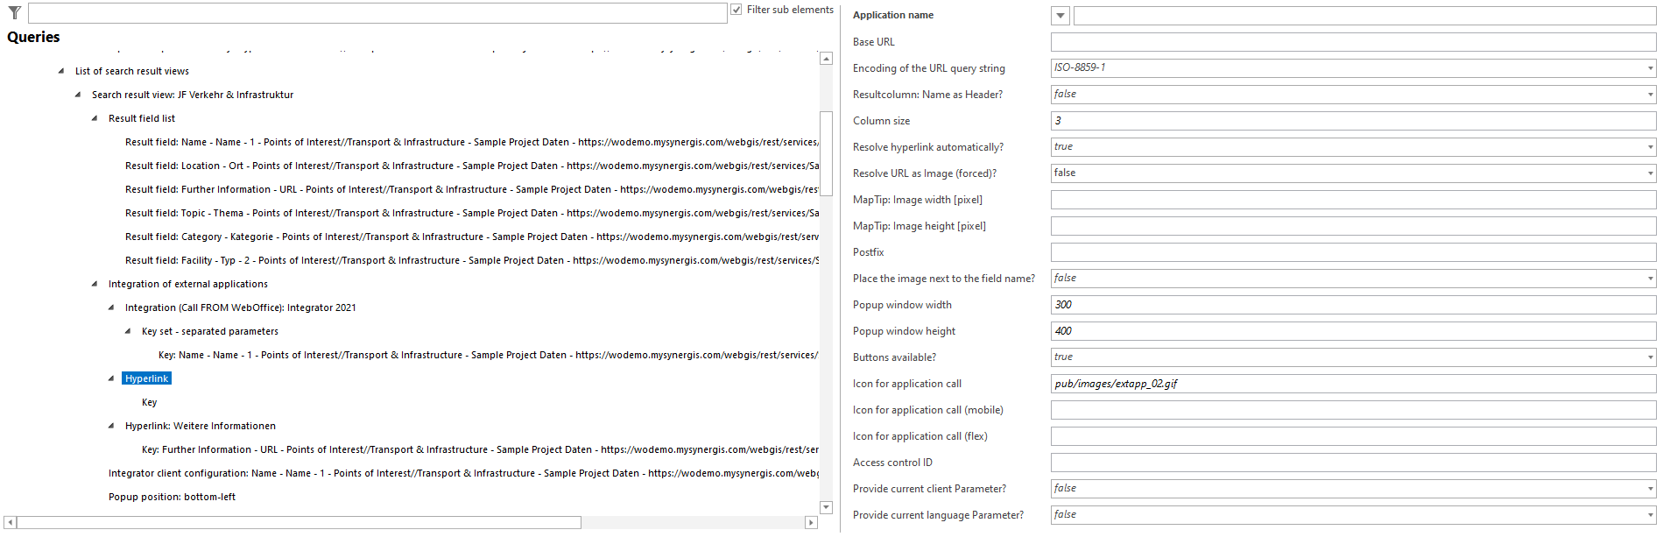Open Resolve hyperlink automatically dropdown
1663x537 pixels.
coord(1649,147)
